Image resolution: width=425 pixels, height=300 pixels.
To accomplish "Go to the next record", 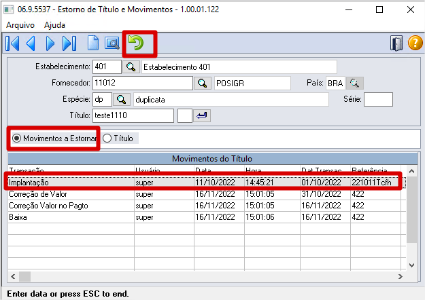I will coord(50,43).
